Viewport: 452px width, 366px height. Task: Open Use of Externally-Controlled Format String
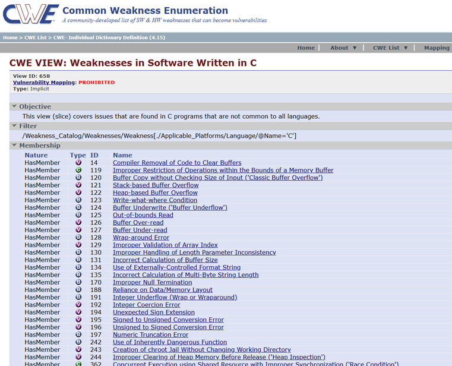(177, 267)
